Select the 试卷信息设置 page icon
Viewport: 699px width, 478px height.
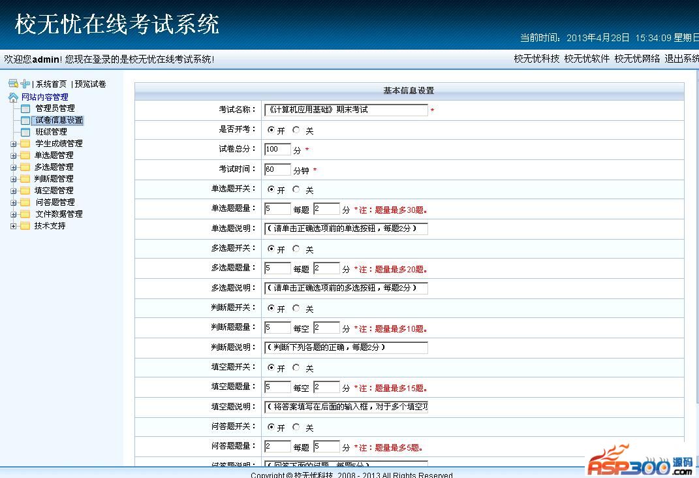tap(25, 120)
